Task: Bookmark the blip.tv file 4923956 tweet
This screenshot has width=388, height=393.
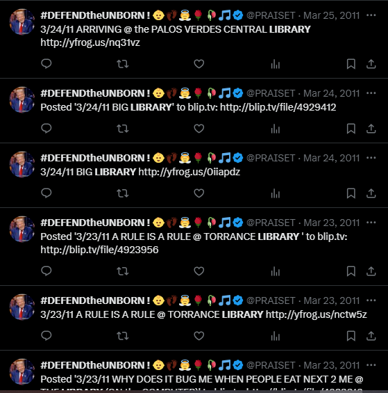Action: point(351,271)
